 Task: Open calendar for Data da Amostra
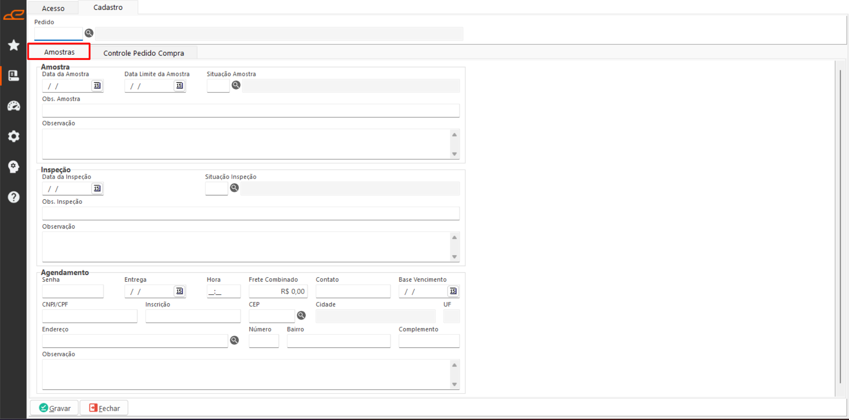pyautogui.click(x=97, y=86)
